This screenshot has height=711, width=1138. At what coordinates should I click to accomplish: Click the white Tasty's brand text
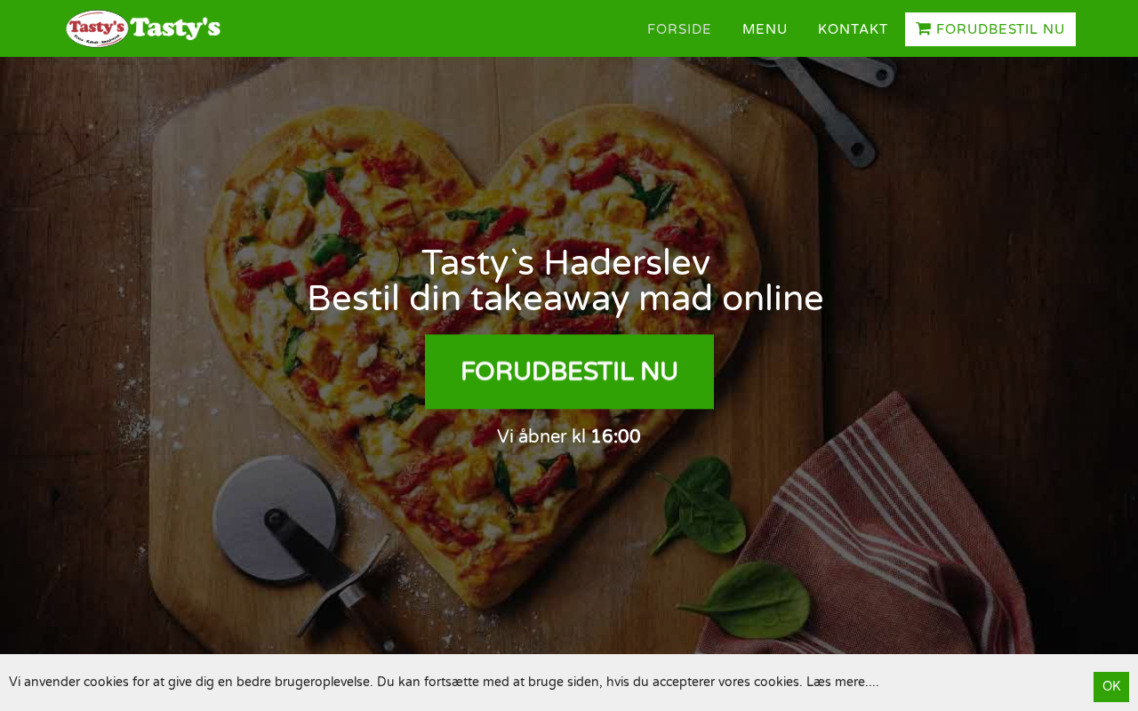(x=176, y=28)
